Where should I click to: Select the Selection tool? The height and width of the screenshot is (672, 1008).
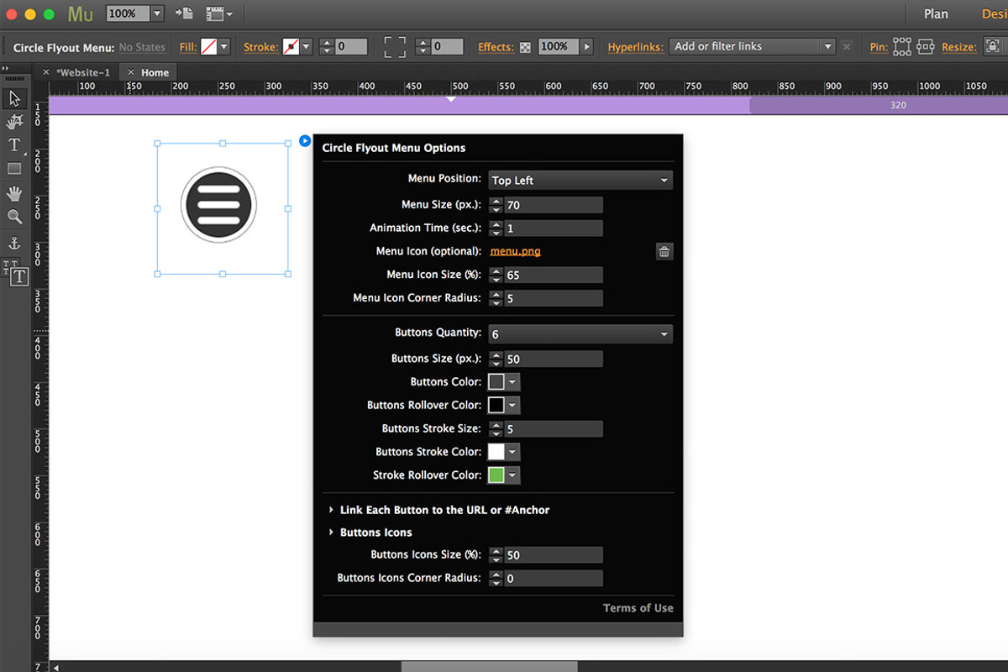pos(17,98)
